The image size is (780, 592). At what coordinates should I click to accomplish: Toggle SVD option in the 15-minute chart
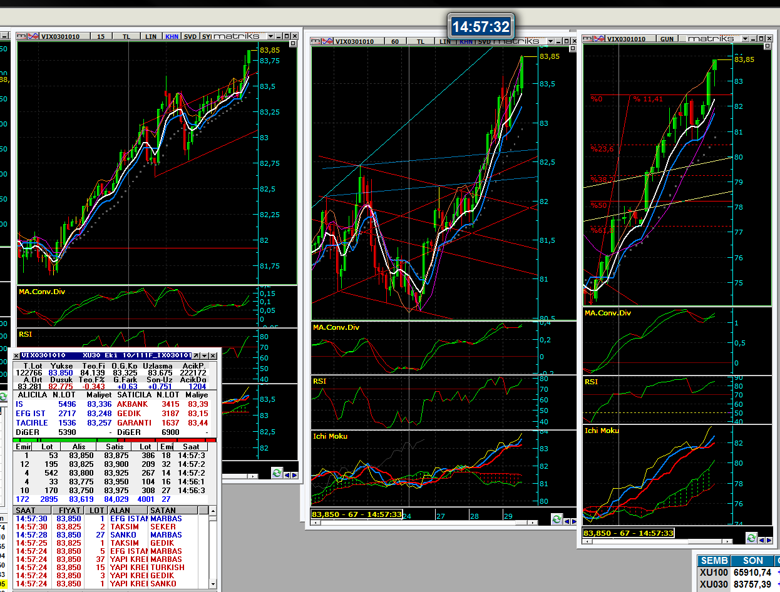[190, 36]
